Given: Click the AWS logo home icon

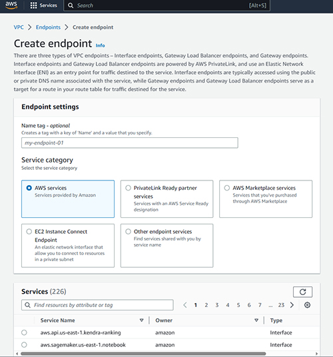Looking at the screenshot, I should pyautogui.click(x=11, y=5).
